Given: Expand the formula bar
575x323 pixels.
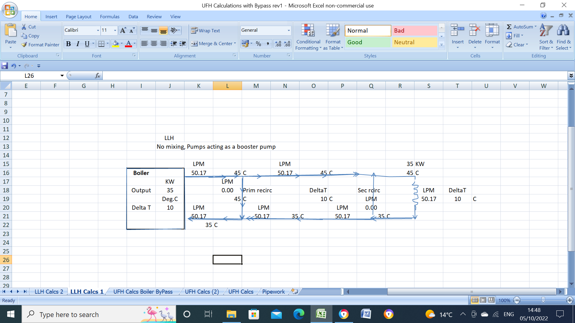Looking at the screenshot, I should [571, 76].
